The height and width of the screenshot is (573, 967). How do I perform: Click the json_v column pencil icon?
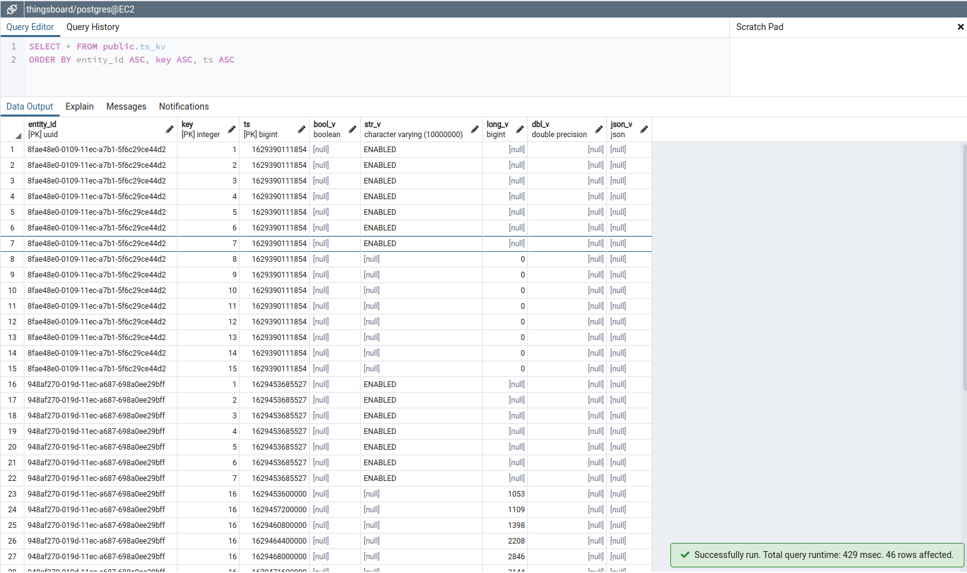click(x=644, y=129)
